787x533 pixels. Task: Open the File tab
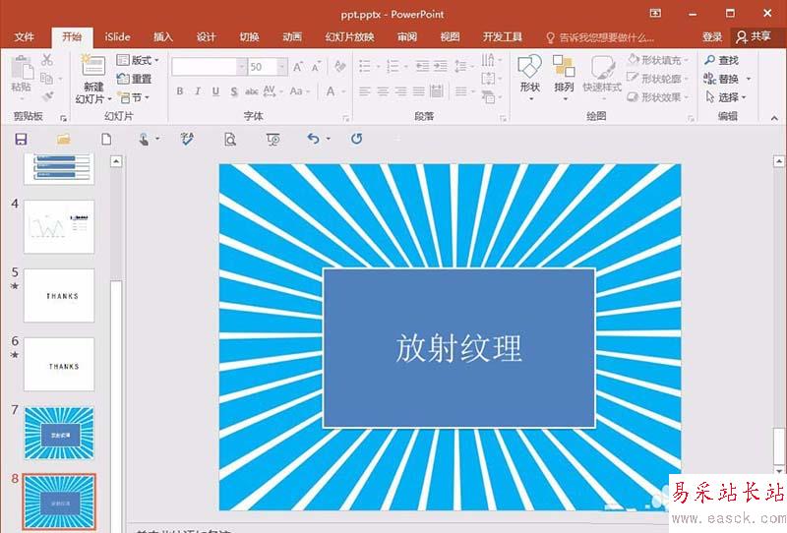point(24,36)
